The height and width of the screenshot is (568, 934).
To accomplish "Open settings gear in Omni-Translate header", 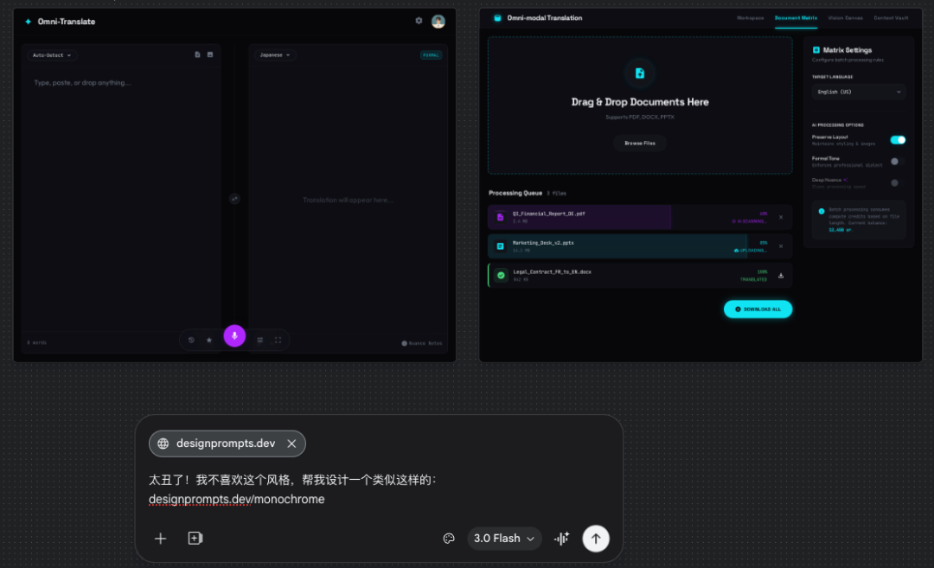I will tap(419, 21).
